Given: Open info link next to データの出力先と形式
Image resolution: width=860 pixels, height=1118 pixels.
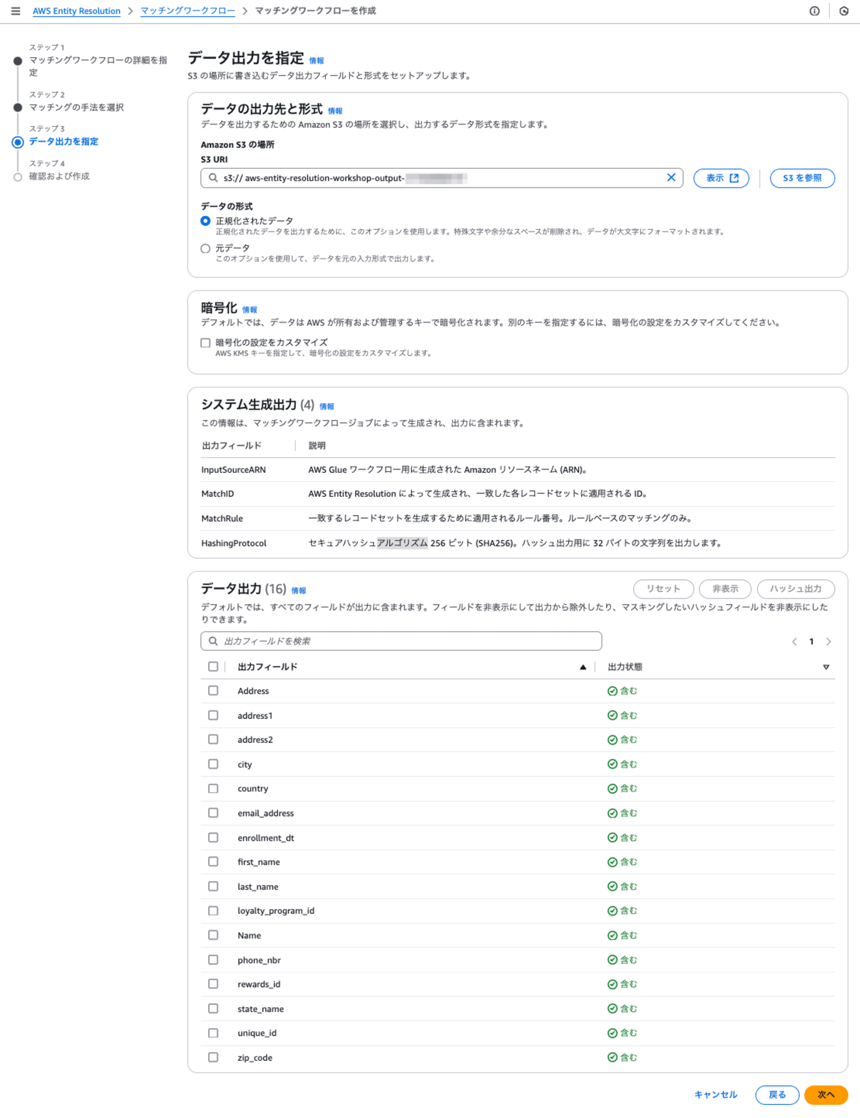Looking at the screenshot, I should tap(335, 111).
